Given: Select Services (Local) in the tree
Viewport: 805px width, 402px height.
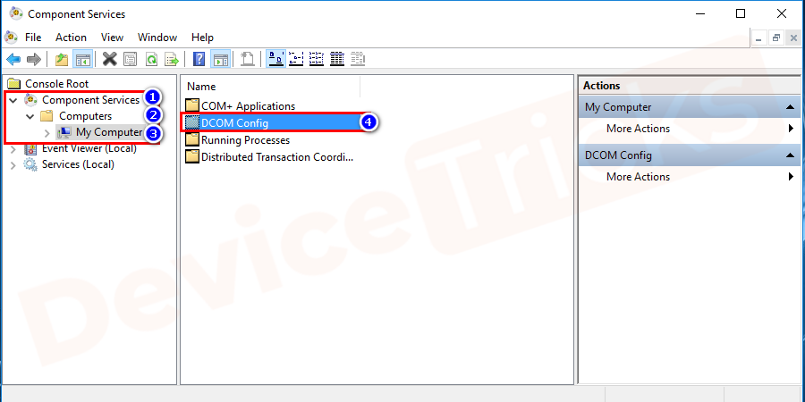Looking at the screenshot, I should 78,164.
